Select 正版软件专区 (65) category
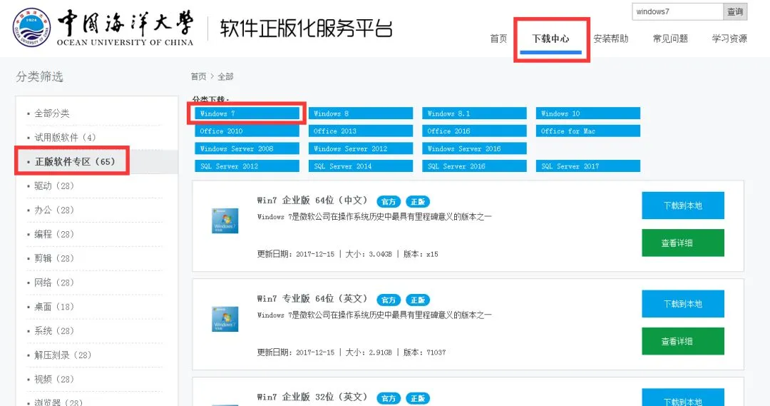The image size is (770, 406). [x=75, y=162]
